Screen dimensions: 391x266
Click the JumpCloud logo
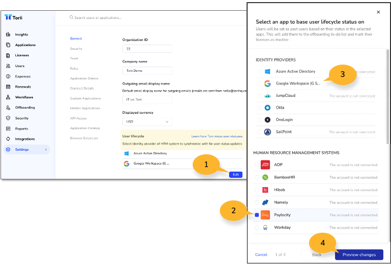[x=267, y=96]
